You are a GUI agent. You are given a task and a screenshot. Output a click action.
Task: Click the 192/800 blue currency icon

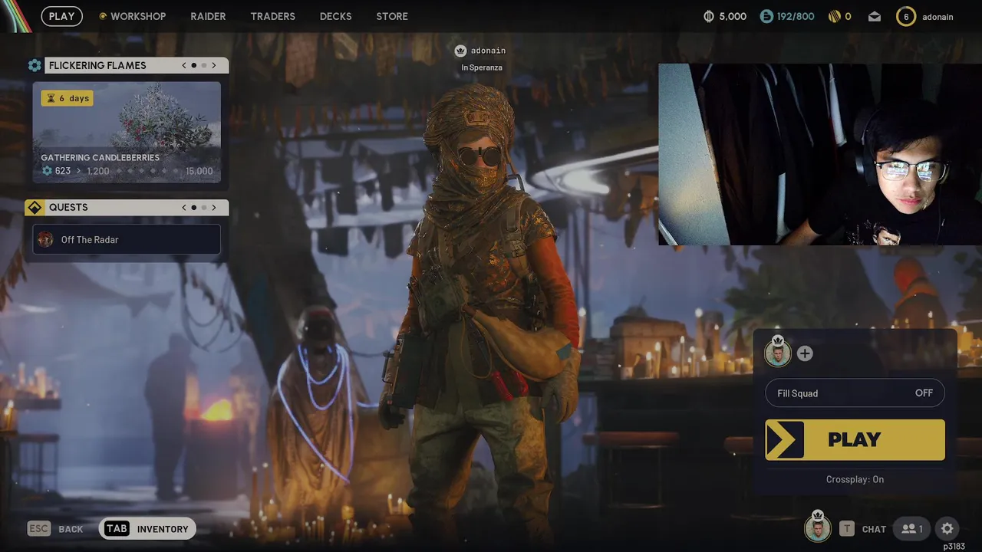[766, 16]
